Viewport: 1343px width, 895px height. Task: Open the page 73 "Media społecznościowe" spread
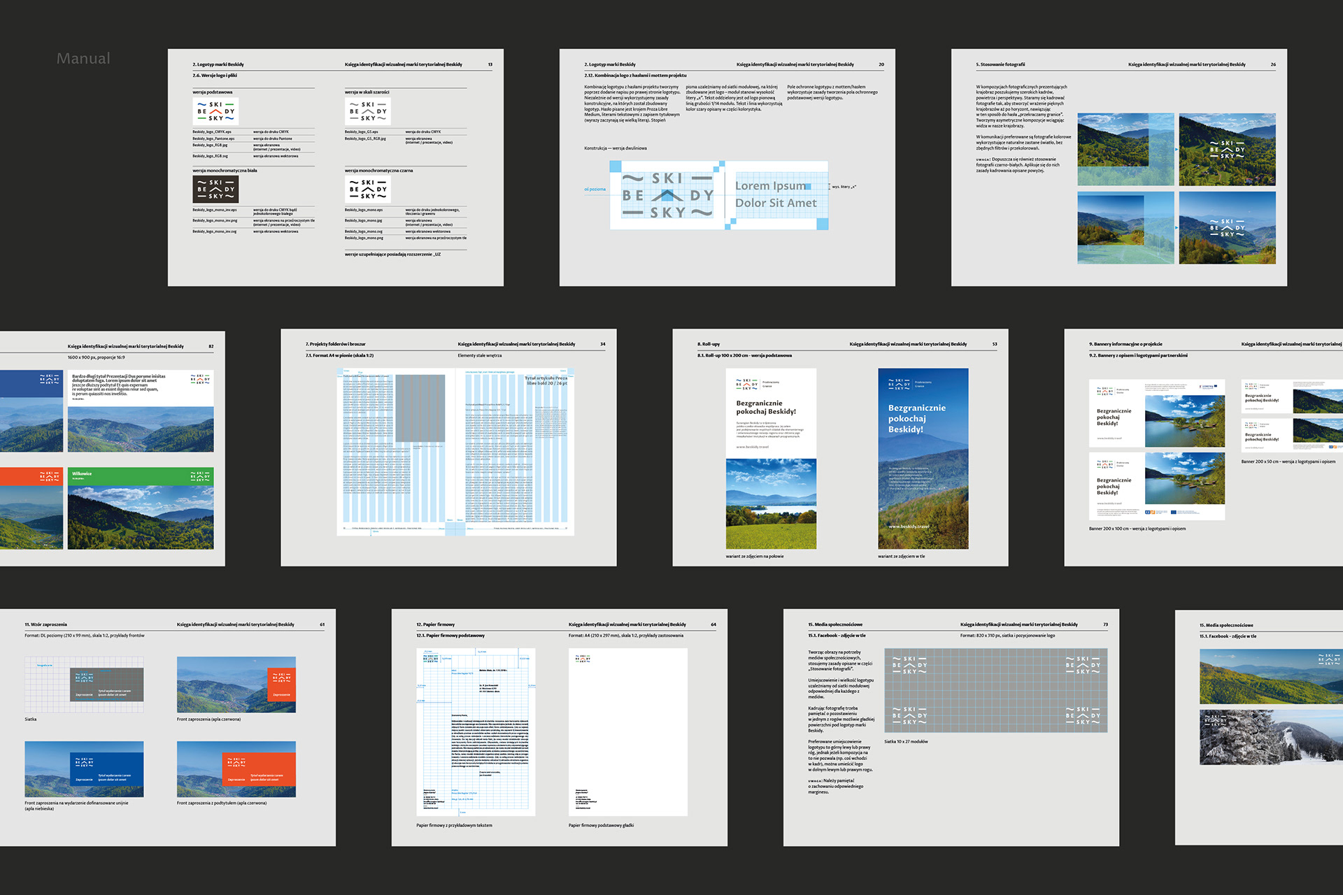pyautogui.click(x=951, y=727)
